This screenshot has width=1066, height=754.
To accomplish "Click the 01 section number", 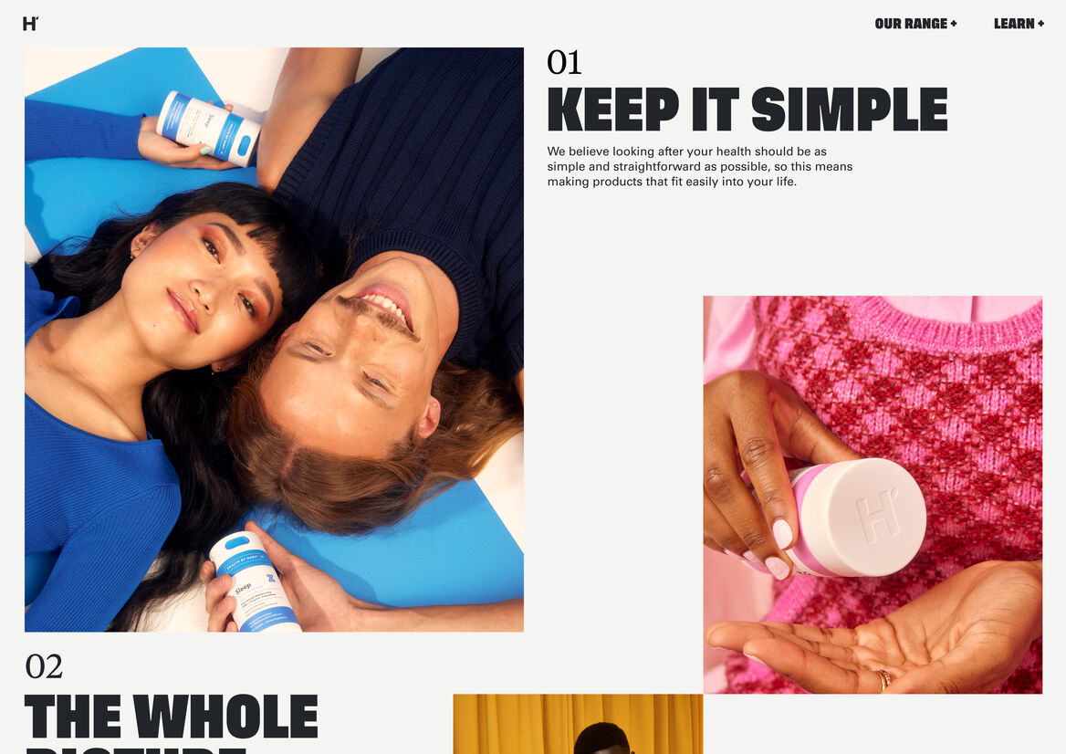I will [564, 63].
